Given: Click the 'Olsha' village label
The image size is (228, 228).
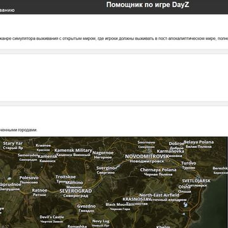Looking at the screenshot, I should point(184,187).
